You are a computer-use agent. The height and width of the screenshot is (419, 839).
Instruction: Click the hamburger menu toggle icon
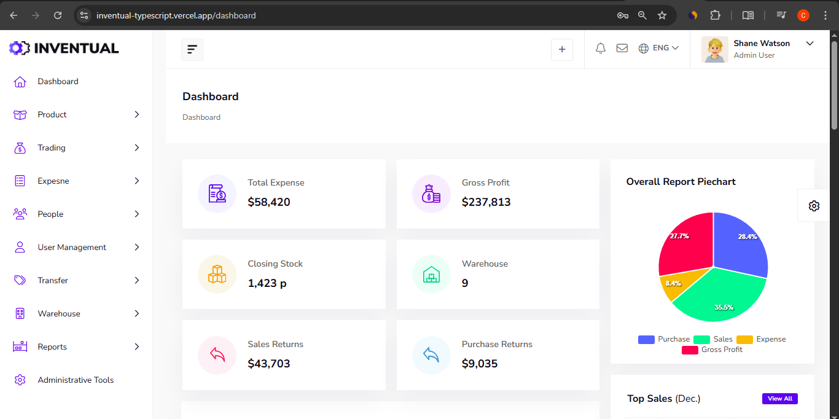[x=192, y=49]
